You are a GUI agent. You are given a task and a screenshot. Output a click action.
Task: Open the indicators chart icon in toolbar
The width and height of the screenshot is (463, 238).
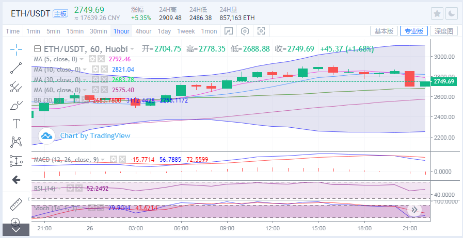228,31
